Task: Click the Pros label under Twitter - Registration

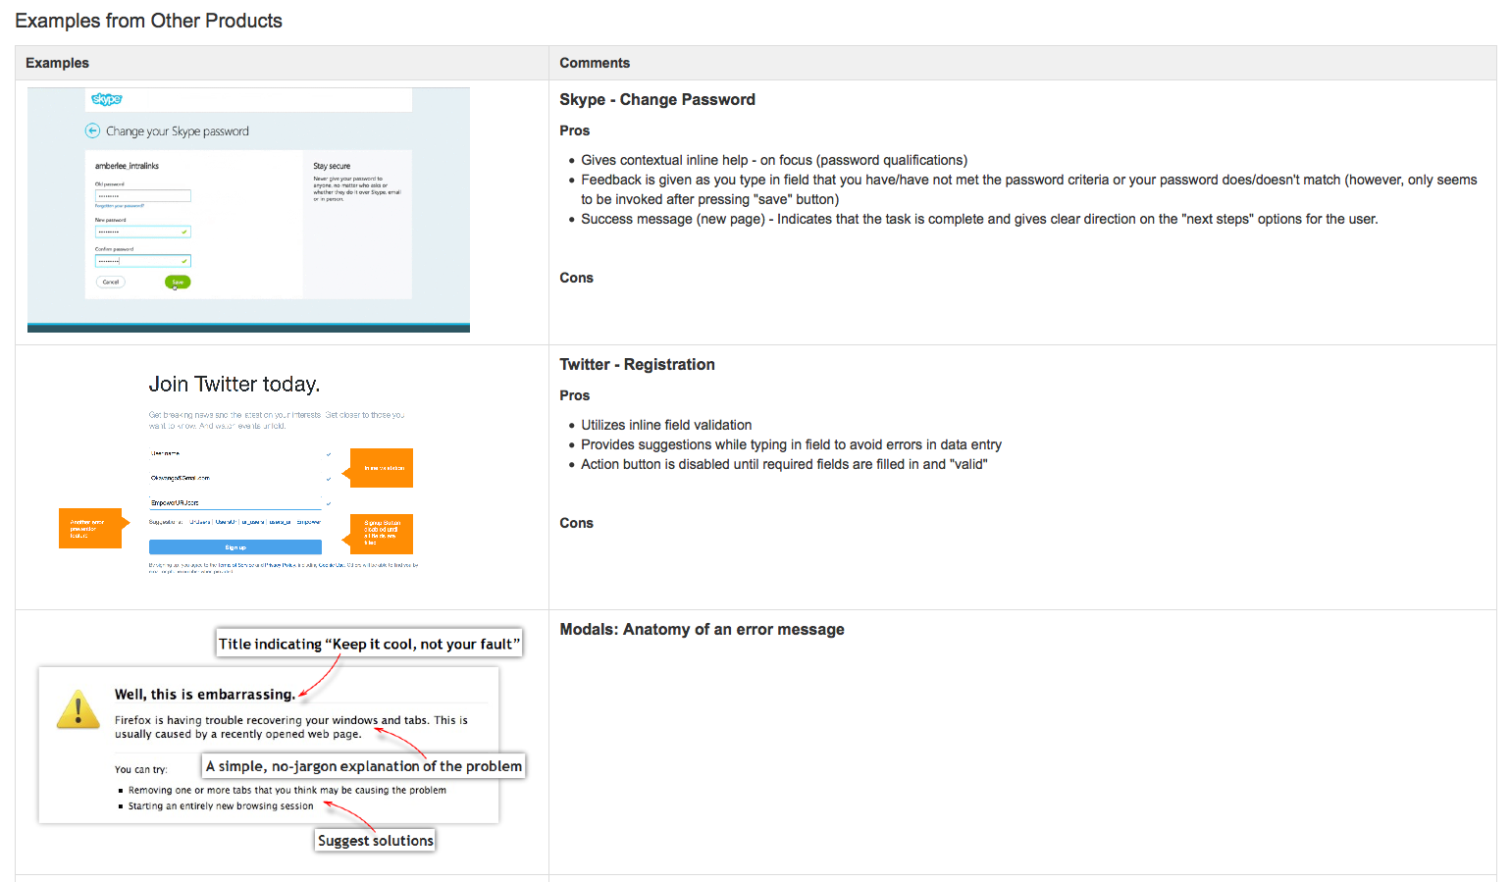Action: point(574,395)
